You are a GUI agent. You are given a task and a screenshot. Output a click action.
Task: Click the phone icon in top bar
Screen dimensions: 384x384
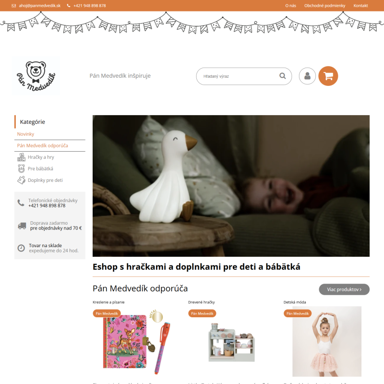[x=69, y=5]
